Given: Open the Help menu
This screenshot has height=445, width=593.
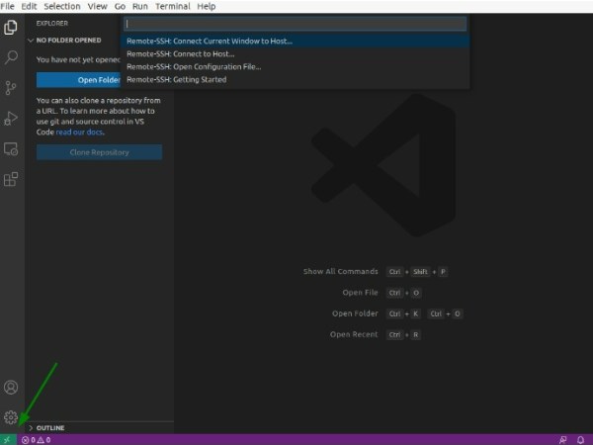Looking at the screenshot, I should (x=207, y=7).
